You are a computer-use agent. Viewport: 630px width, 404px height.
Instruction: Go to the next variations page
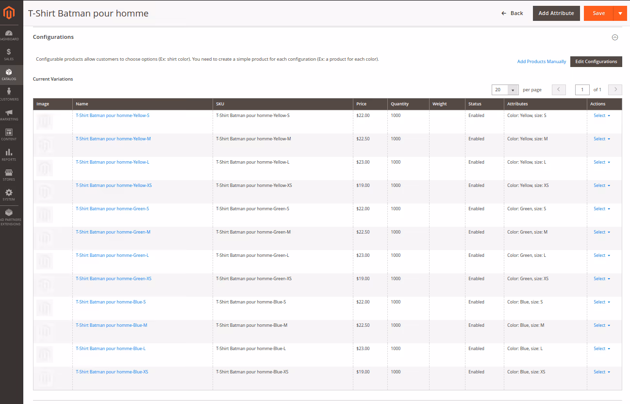coord(615,90)
